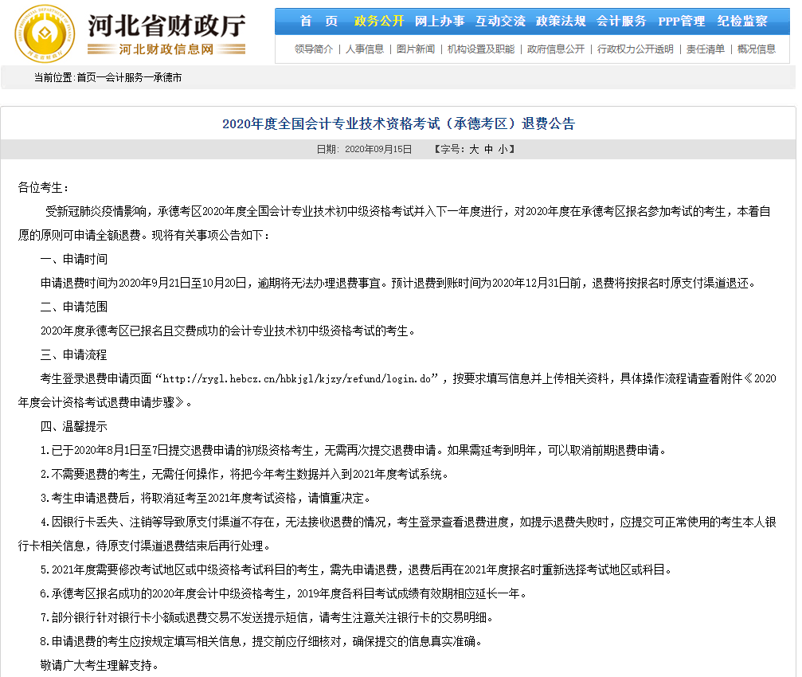Open the 行政权力公开透明 link

coord(636,49)
